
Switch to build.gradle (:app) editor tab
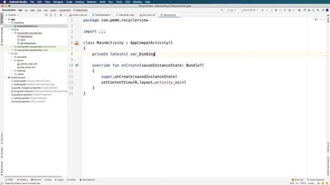126,15
